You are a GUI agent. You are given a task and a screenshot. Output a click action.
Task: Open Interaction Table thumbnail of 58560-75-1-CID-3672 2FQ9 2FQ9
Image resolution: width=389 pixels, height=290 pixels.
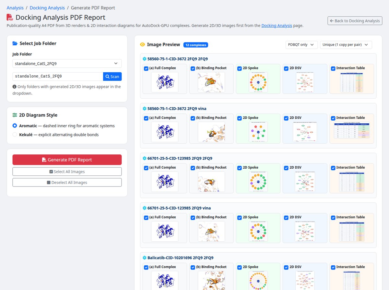[x=351, y=82]
